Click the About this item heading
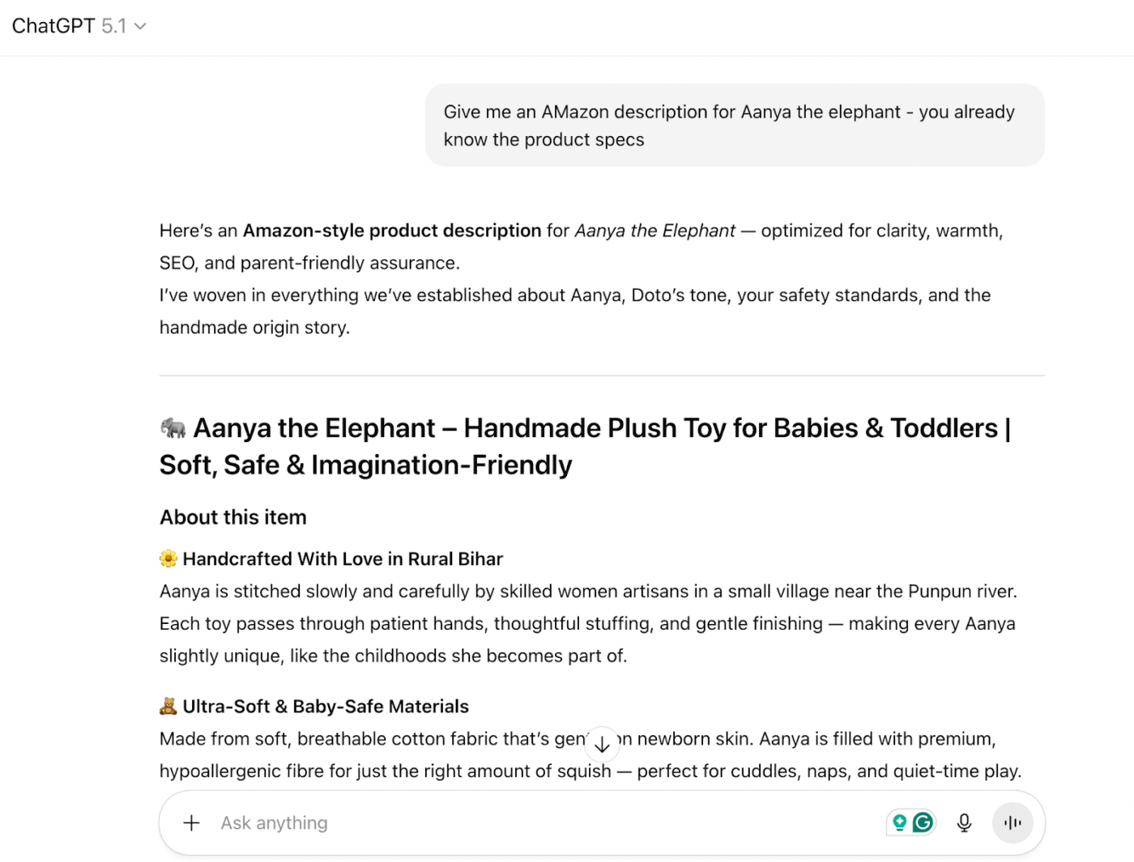 232,516
